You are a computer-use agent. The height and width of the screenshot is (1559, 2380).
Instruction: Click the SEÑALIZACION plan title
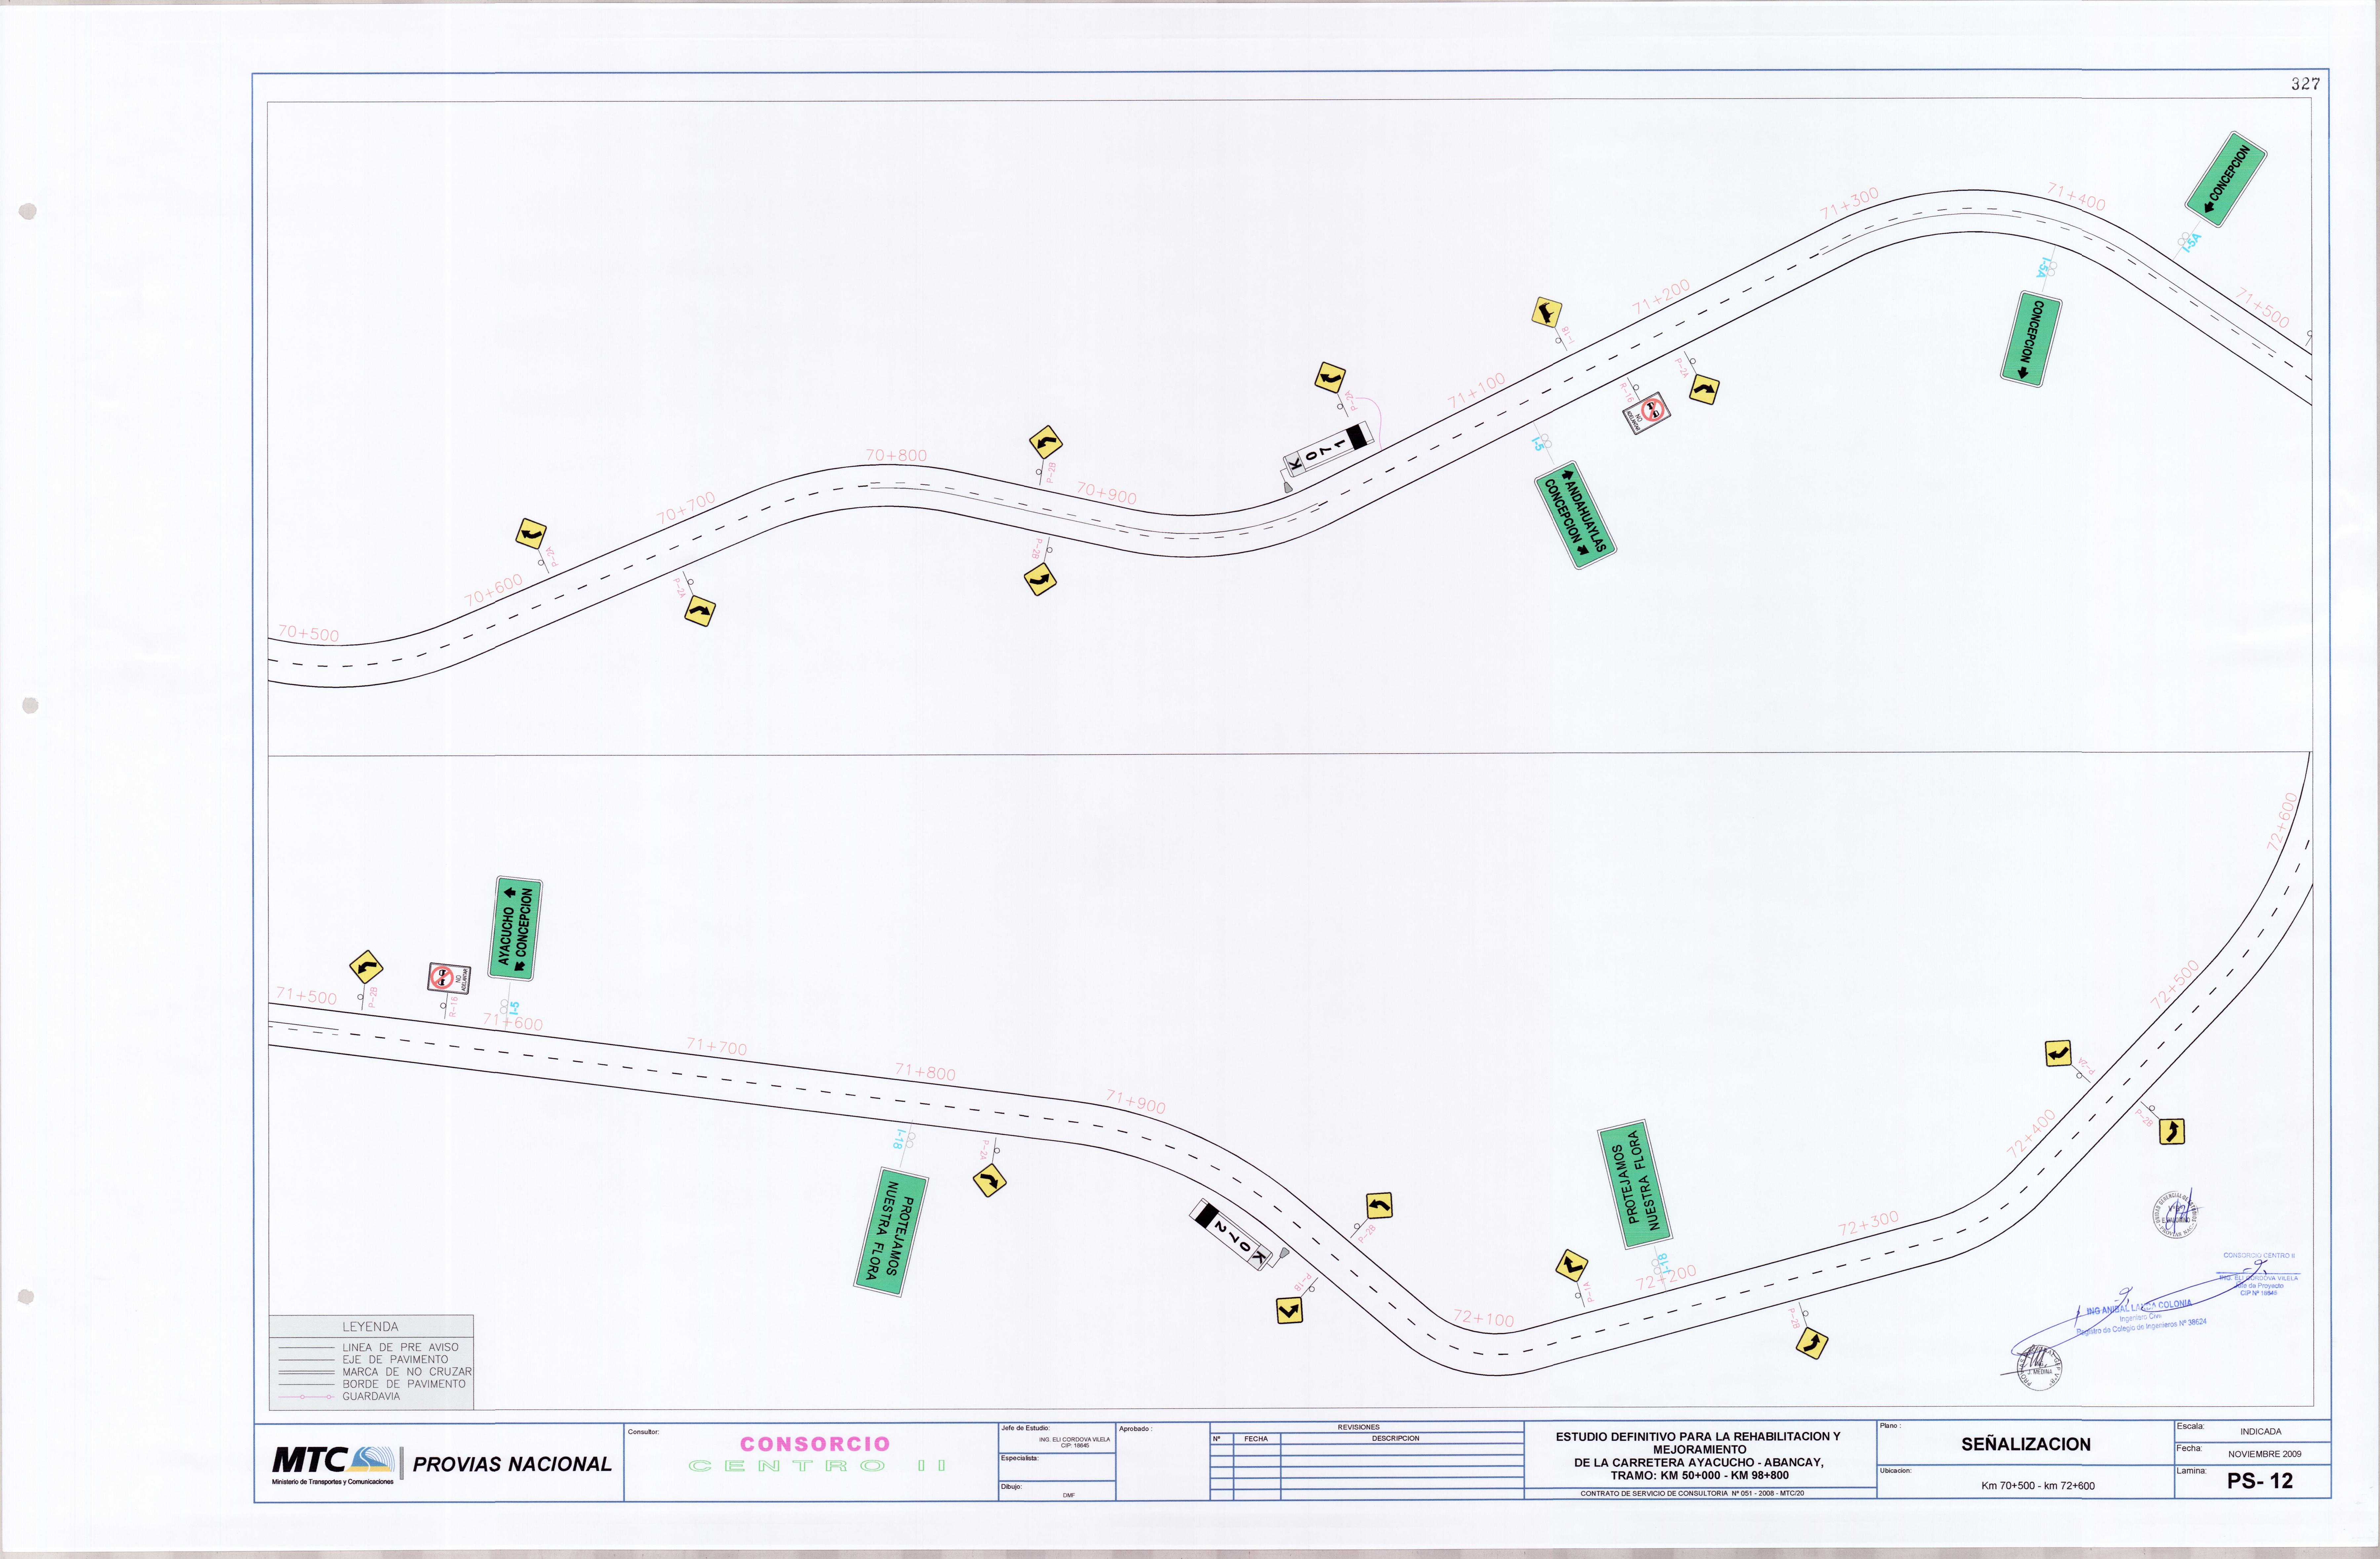coord(2026,1444)
